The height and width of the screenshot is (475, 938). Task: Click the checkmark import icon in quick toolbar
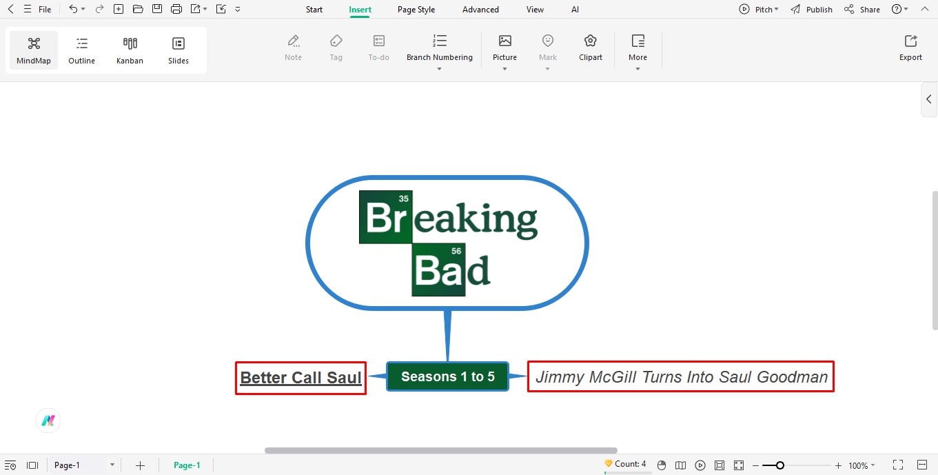point(221,9)
